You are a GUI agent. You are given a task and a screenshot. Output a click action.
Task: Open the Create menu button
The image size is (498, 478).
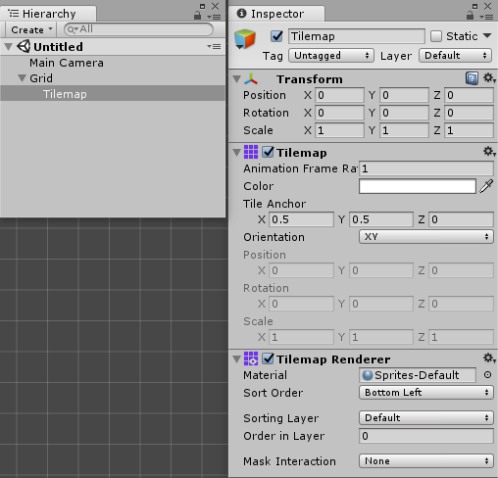coord(31,29)
